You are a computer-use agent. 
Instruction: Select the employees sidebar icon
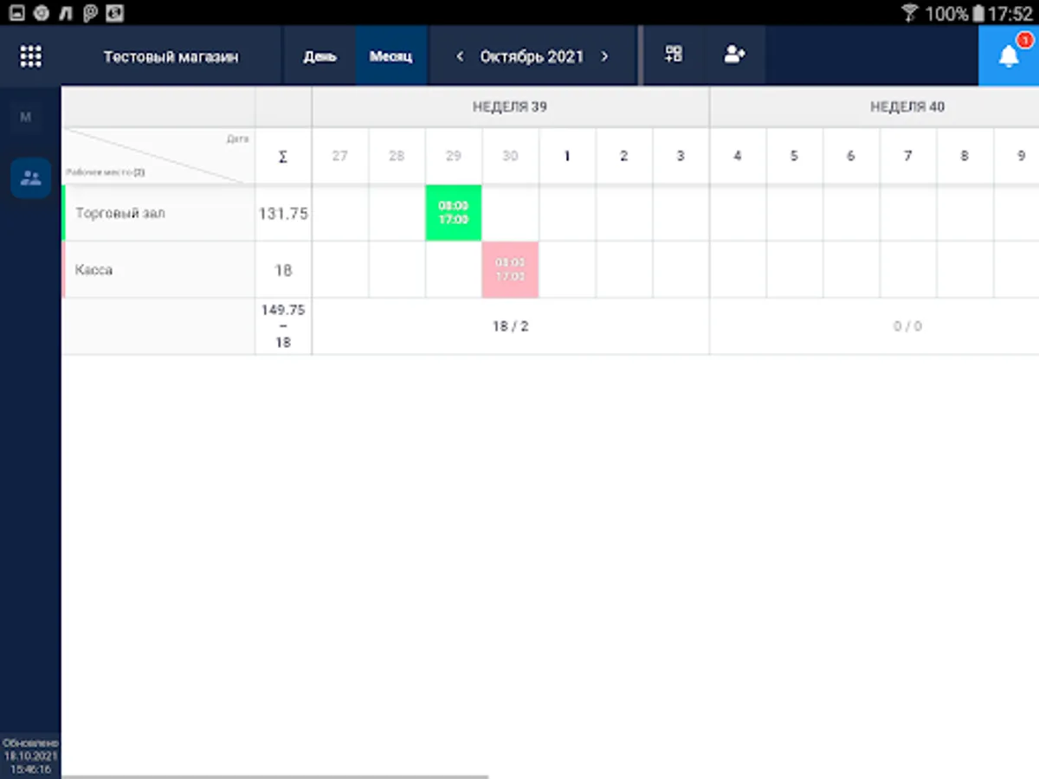31,178
